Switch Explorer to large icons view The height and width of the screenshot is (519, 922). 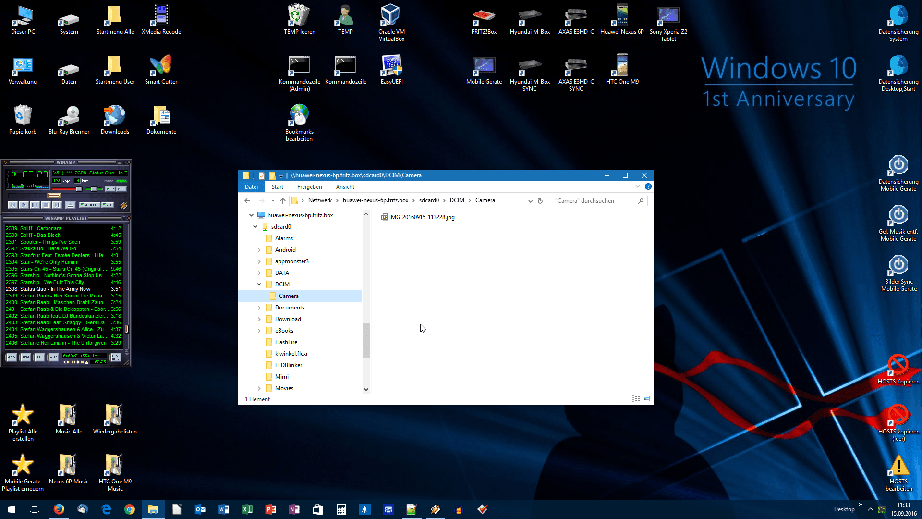tap(646, 399)
